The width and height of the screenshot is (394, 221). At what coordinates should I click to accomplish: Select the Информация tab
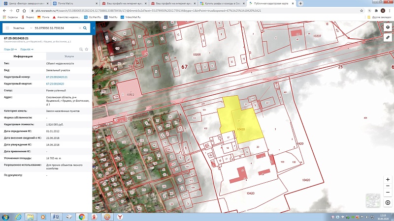coord(23,56)
